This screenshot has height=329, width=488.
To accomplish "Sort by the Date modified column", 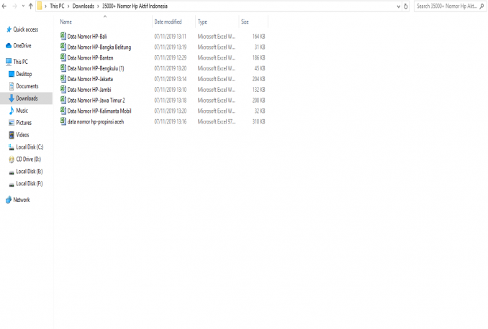I will point(168,22).
